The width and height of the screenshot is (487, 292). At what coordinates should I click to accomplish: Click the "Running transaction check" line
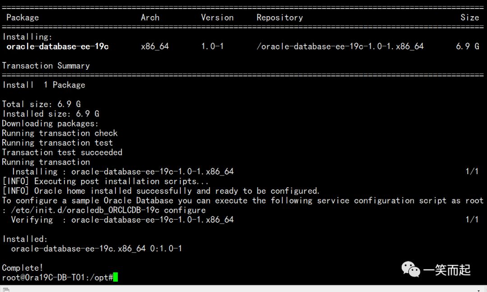coord(60,133)
